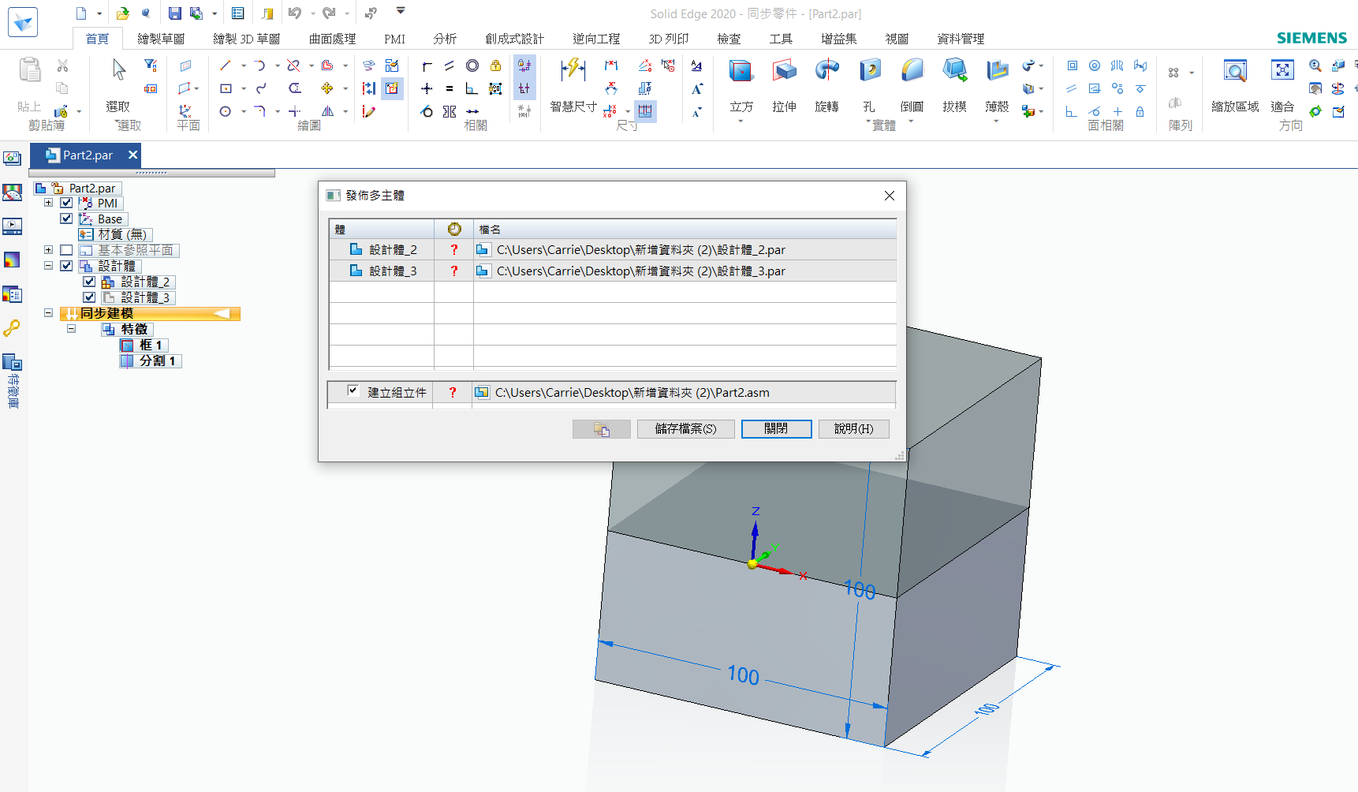Click the Open folder icon in quick access
1358x792 pixels.
(122, 13)
